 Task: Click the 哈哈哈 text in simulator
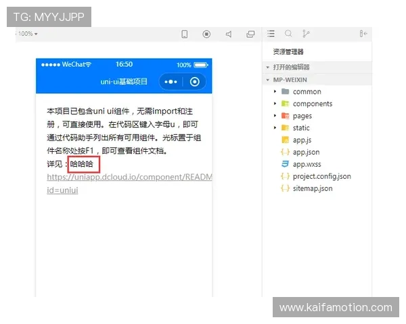(82, 164)
